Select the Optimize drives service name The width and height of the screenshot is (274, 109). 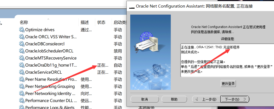pos(40,30)
